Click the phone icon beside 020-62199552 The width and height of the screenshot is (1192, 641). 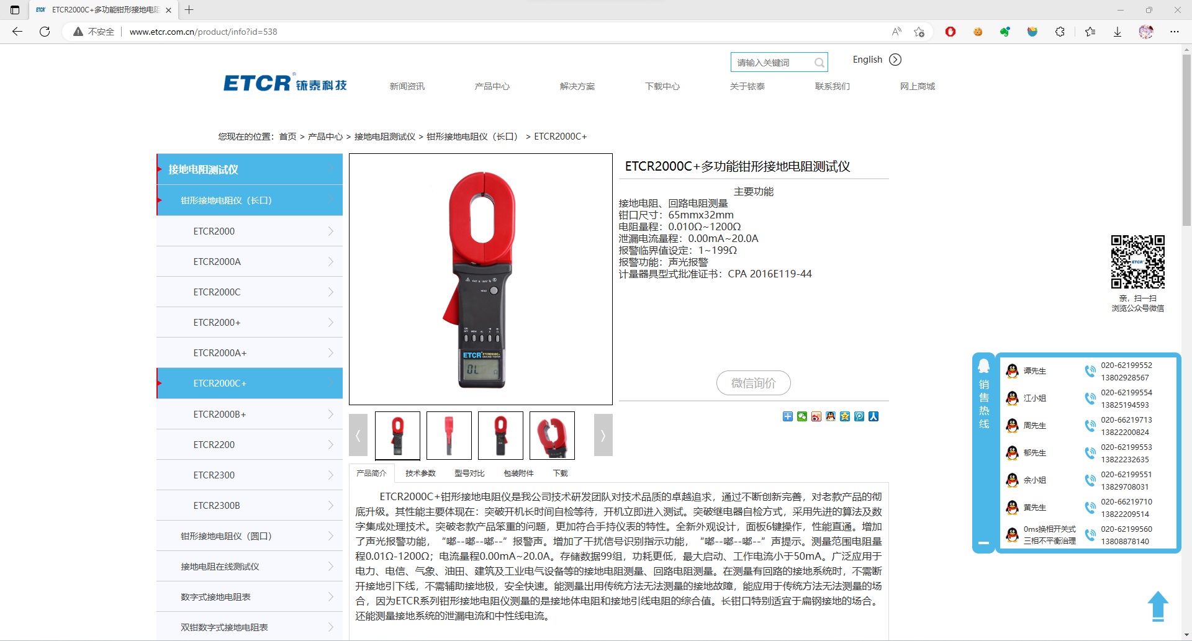(x=1090, y=371)
